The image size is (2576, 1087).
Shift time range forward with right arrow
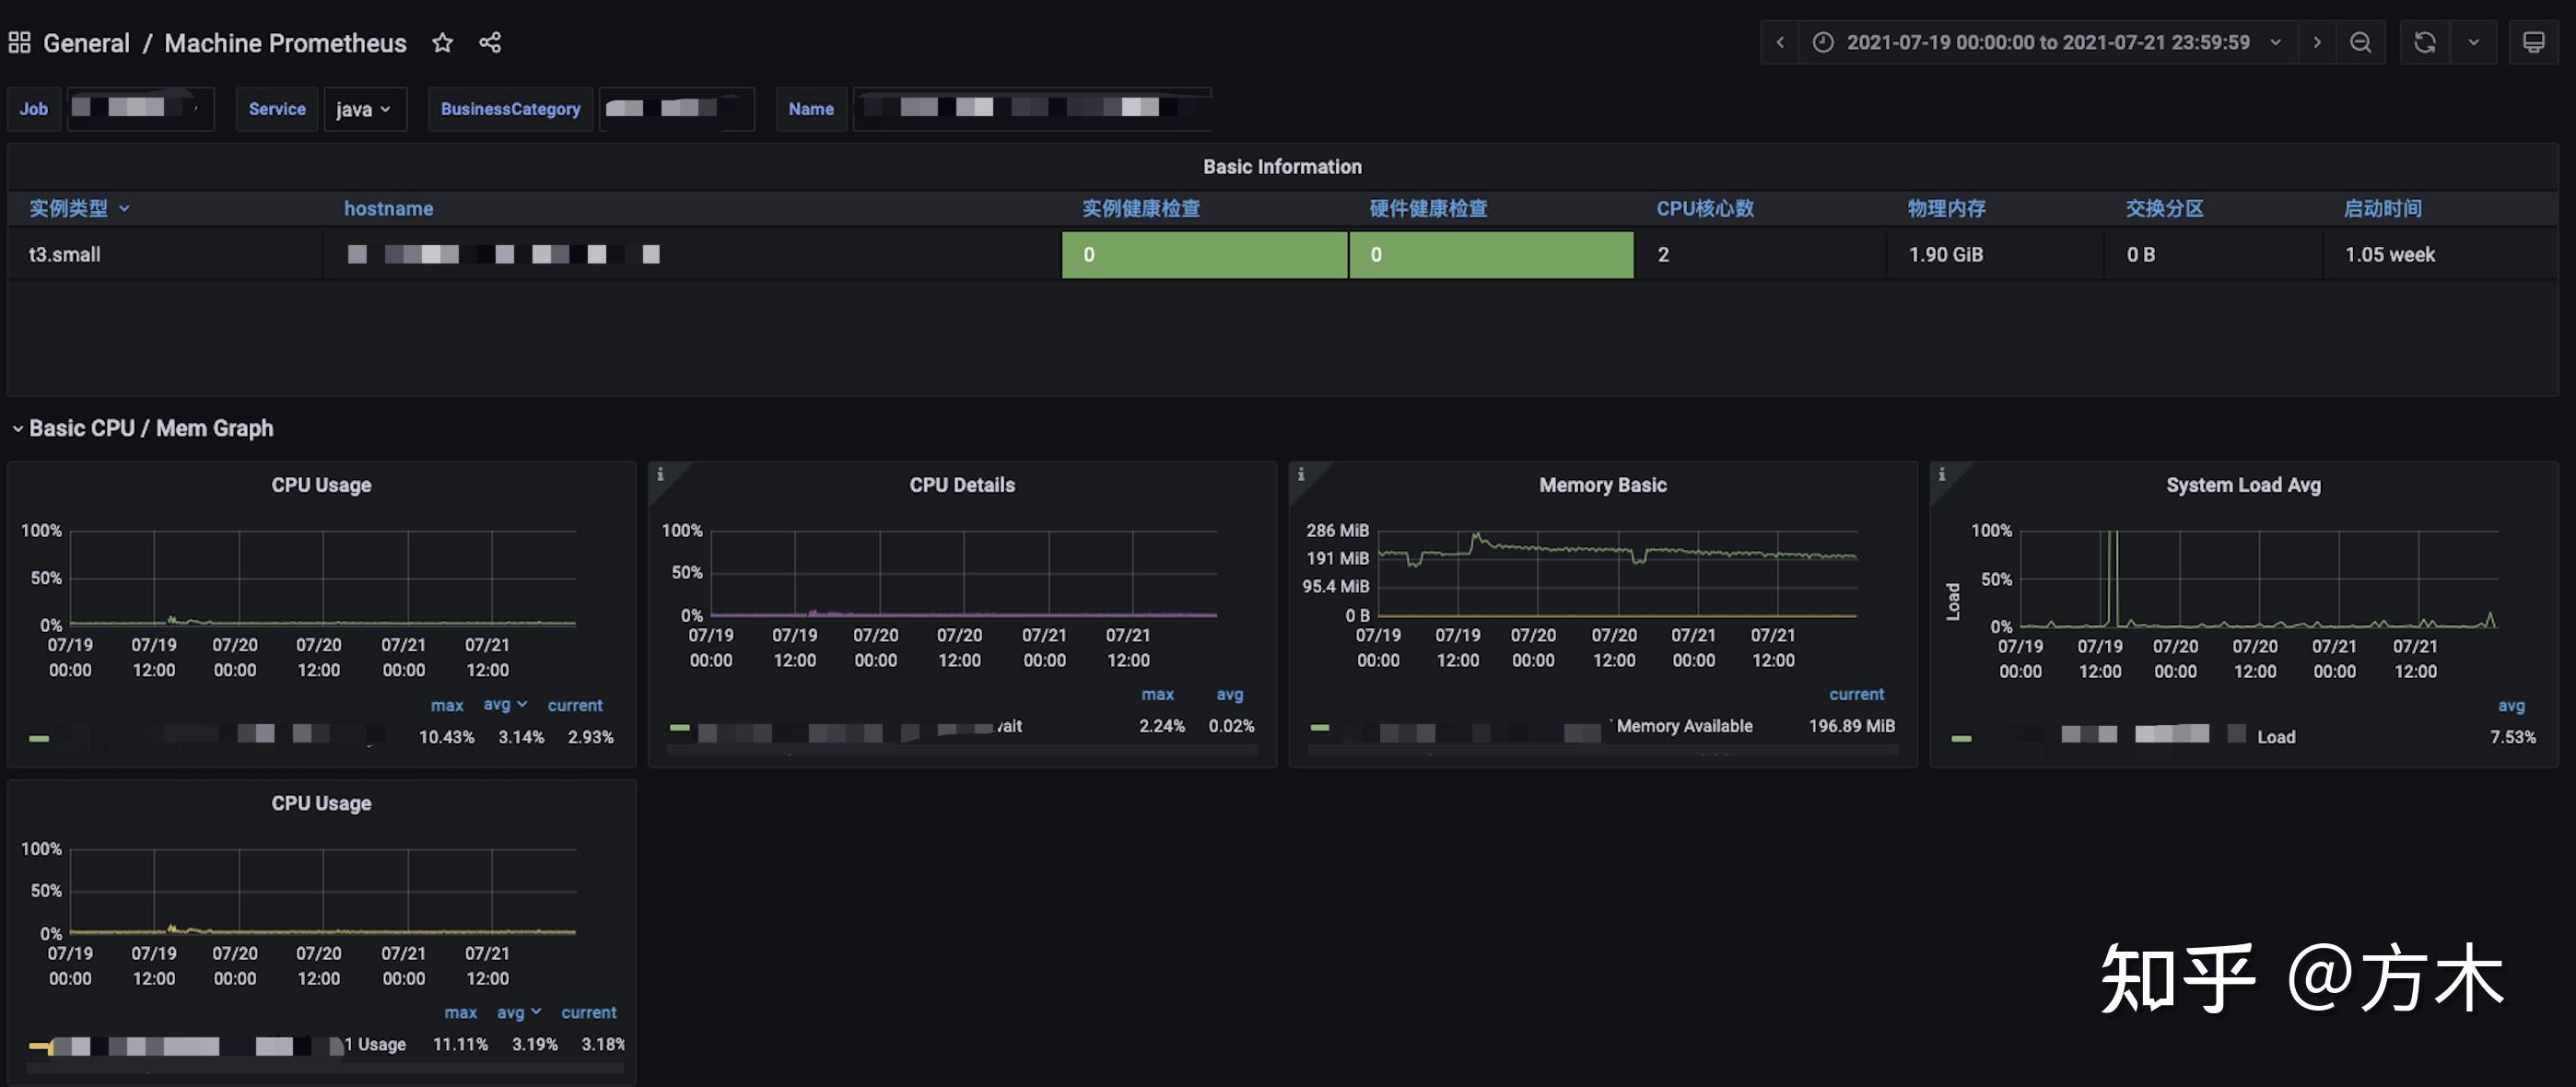coord(2317,42)
